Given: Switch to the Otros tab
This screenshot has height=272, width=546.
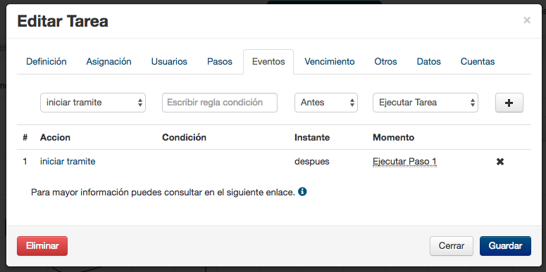Looking at the screenshot, I should tap(386, 61).
